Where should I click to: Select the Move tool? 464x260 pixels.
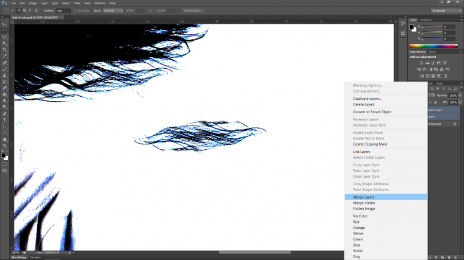[4, 24]
